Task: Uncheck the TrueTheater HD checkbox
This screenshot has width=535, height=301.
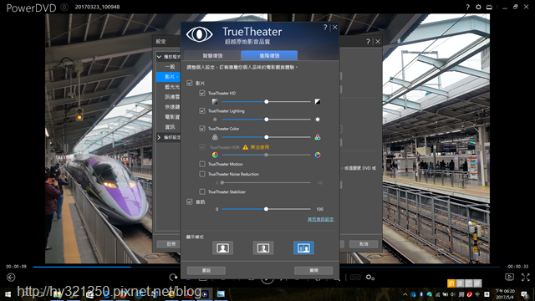Action: (x=202, y=93)
